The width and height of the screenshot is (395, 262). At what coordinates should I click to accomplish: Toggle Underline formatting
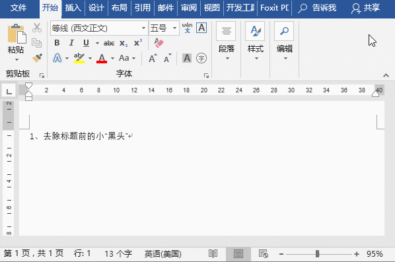[86, 43]
